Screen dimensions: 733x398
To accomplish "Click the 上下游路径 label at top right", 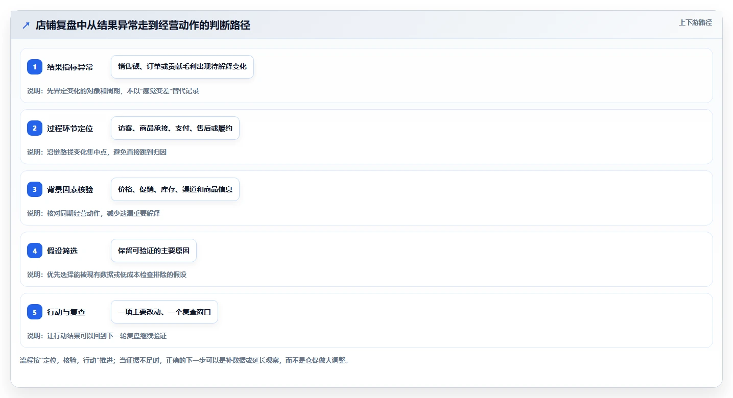I will [x=695, y=22].
